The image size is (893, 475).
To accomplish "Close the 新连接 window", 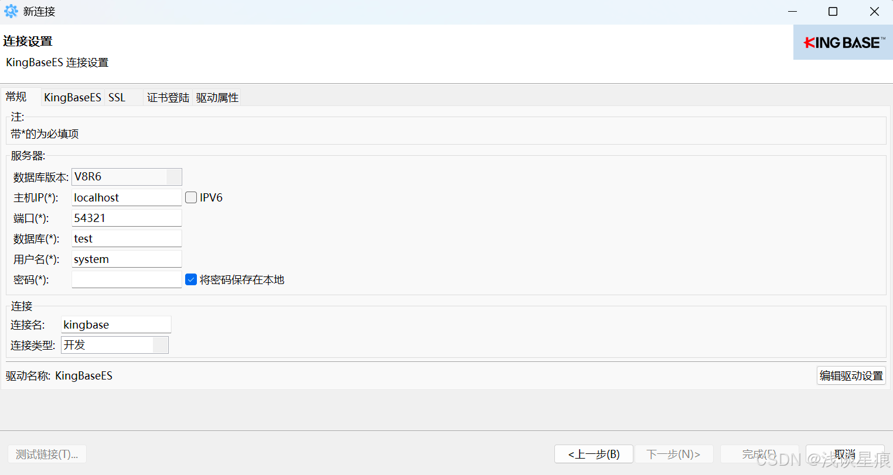I will click(874, 12).
